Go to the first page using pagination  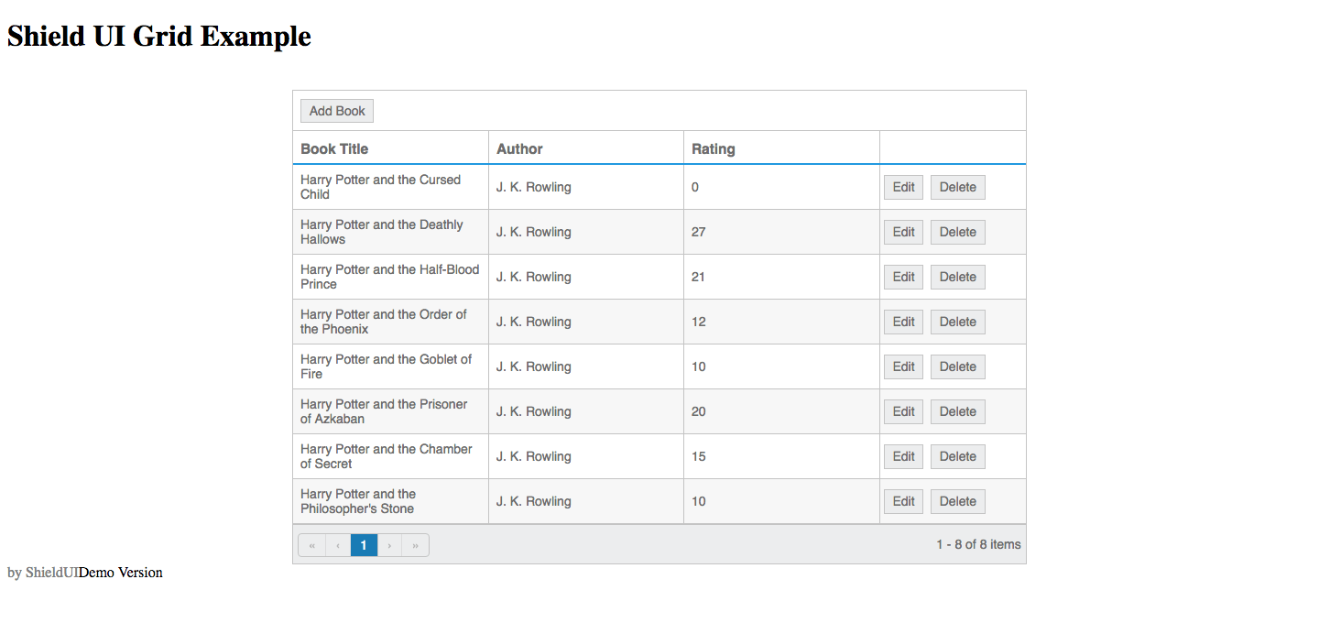pyautogui.click(x=311, y=544)
